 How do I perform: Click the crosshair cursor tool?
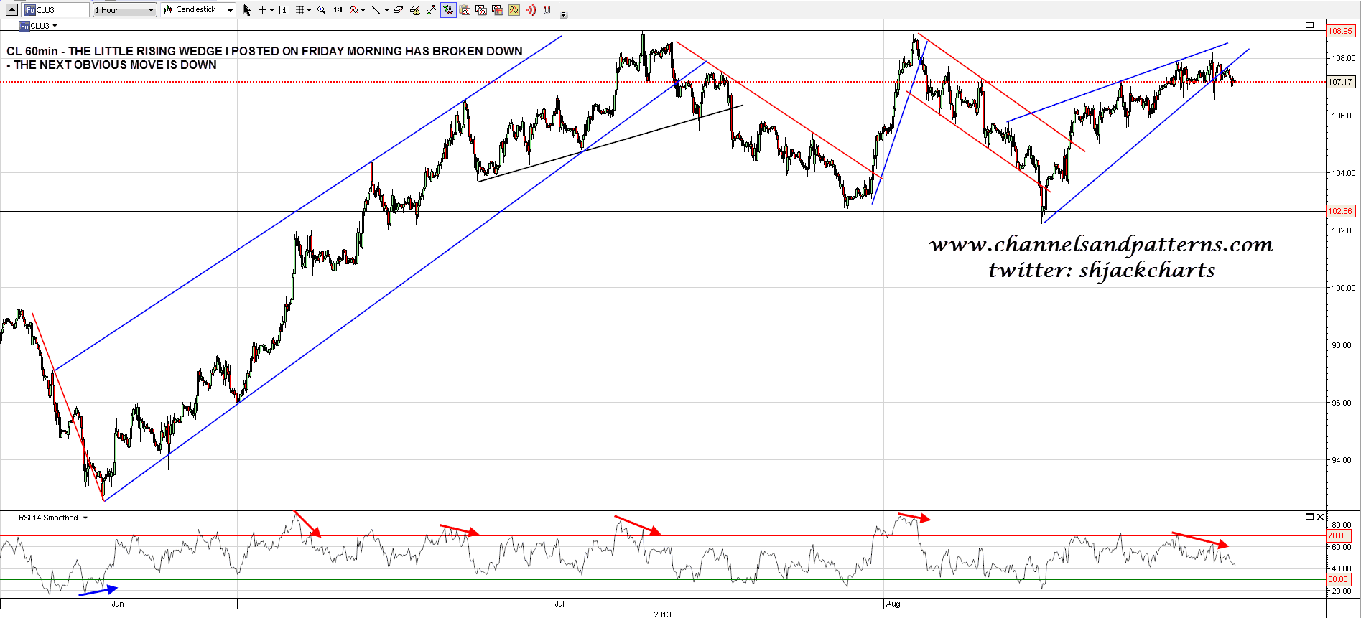pyautogui.click(x=263, y=10)
